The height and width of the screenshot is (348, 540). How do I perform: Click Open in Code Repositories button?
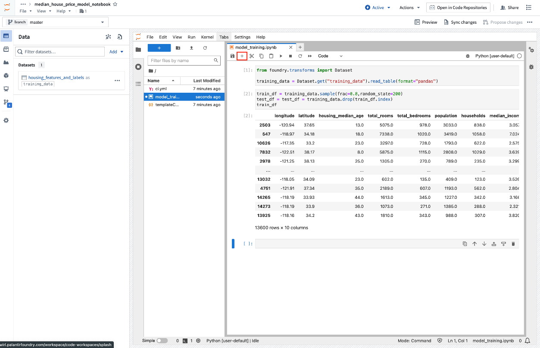[x=459, y=7]
